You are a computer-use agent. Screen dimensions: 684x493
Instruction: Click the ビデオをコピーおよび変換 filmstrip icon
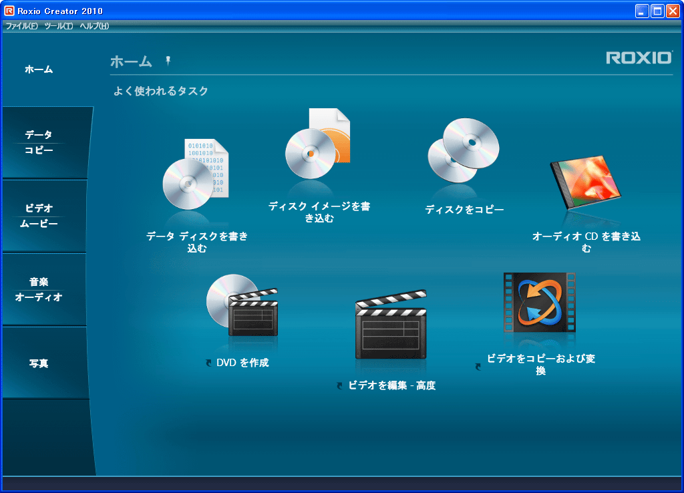[x=540, y=303]
